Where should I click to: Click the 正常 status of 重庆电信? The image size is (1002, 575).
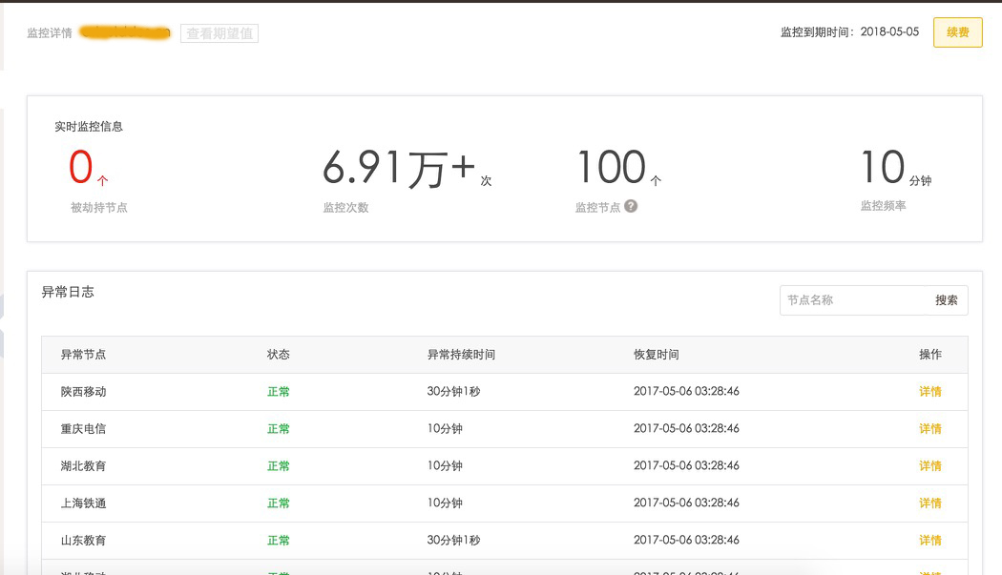click(x=278, y=429)
